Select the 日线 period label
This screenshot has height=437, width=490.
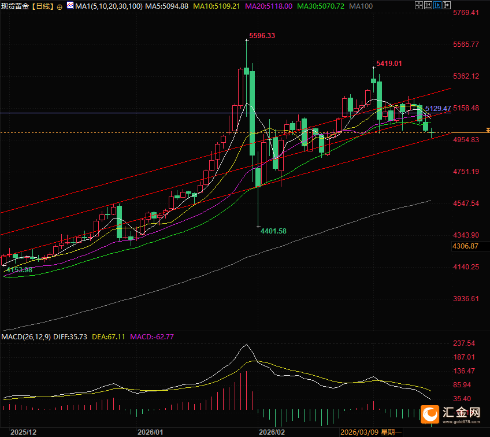43,6
